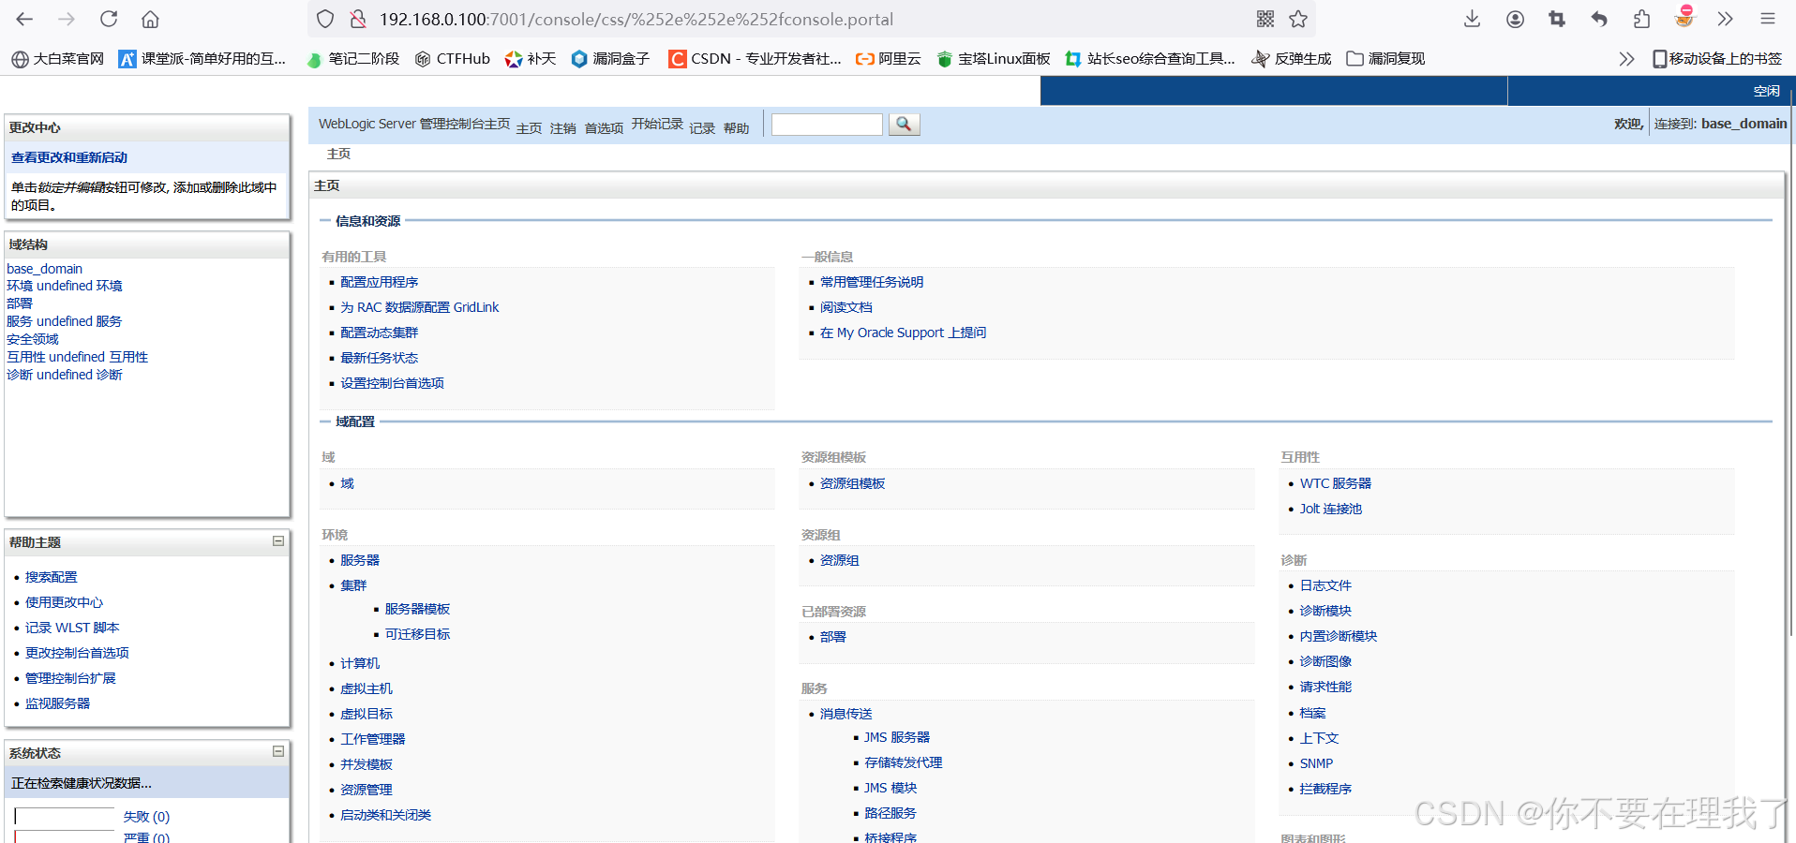Open 常用管理任务说明 link
The width and height of the screenshot is (1796, 843).
[x=872, y=282]
